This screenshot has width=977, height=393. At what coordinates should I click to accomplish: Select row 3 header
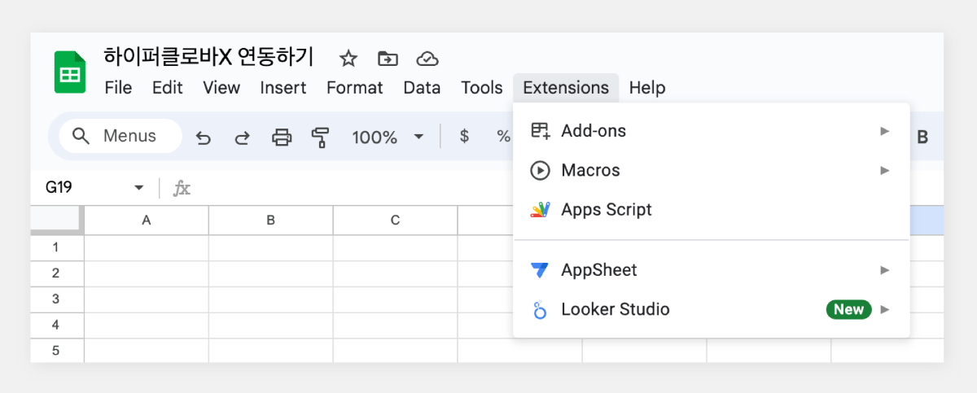pos(56,299)
